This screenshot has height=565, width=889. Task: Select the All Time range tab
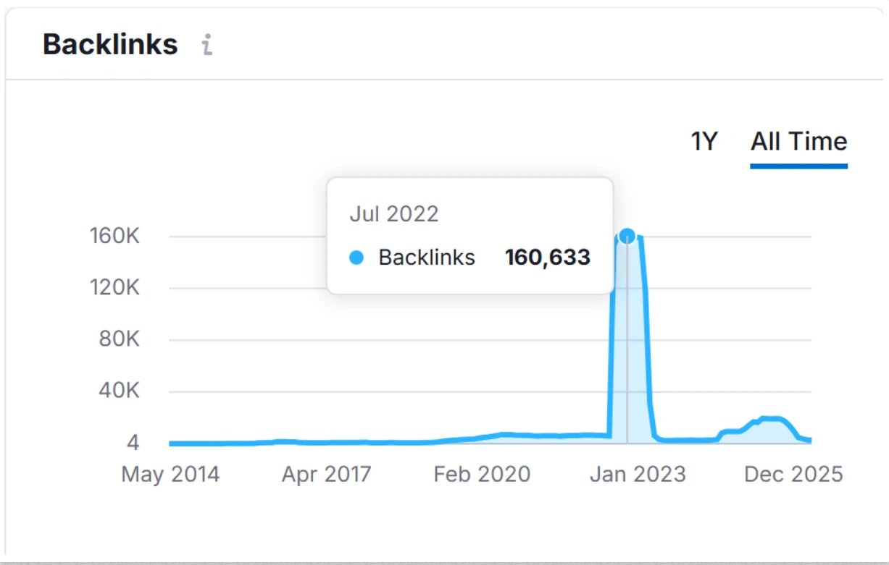[798, 141]
